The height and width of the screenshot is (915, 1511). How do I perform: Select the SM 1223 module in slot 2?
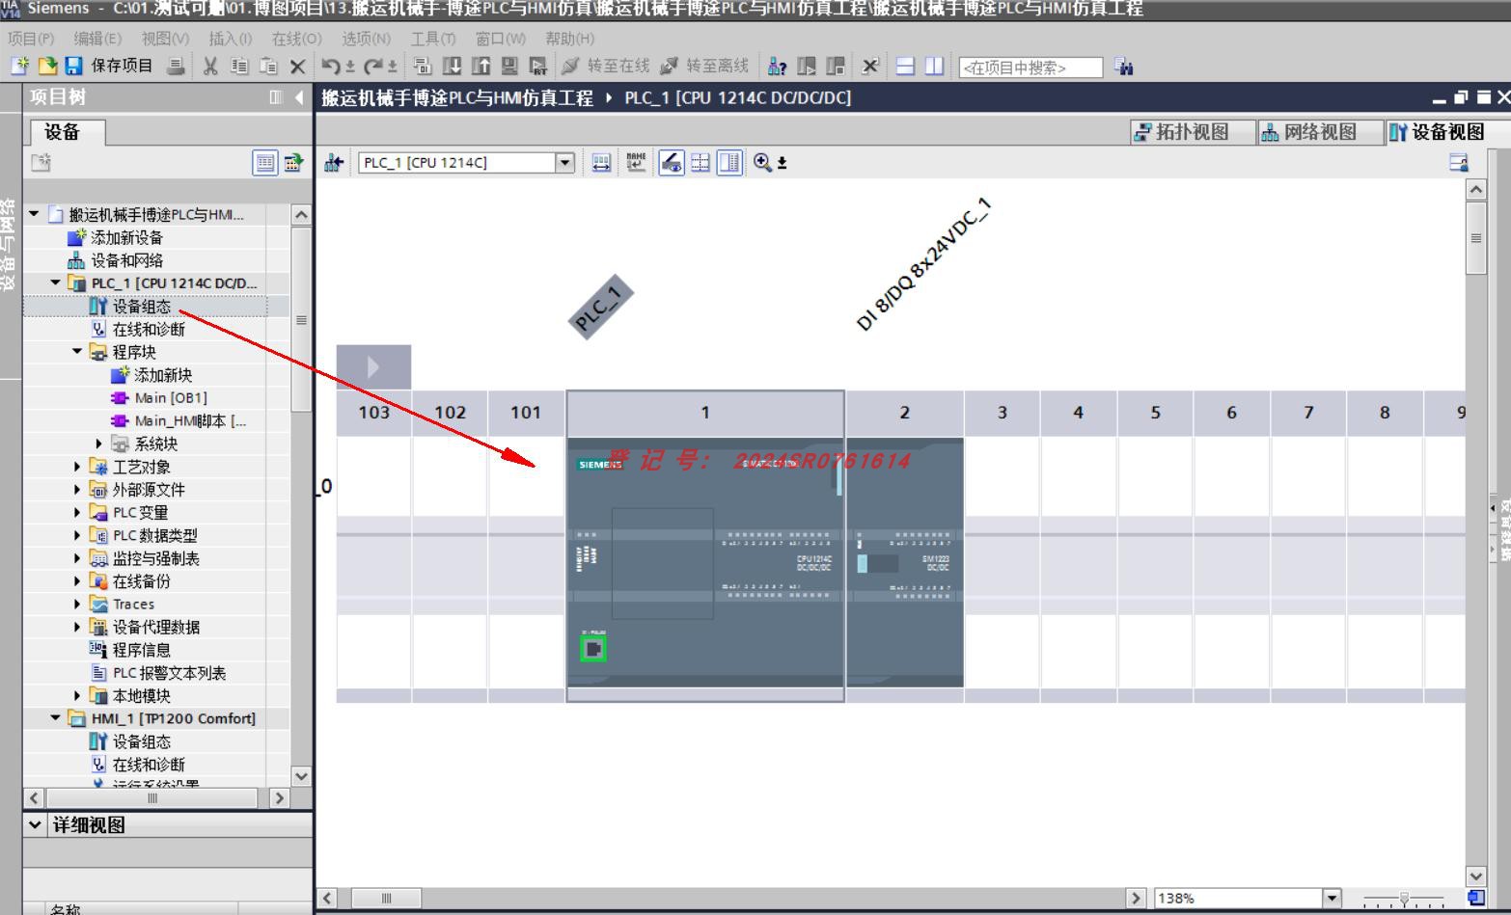(904, 564)
